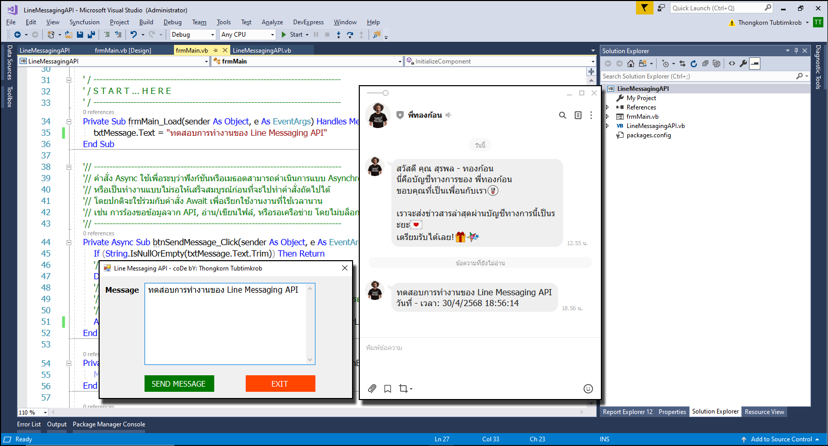Expand the frmMain.vb node in Solution Explorer
The height and width of the screenshot is (446, 828).
click(x=607, y=117)
